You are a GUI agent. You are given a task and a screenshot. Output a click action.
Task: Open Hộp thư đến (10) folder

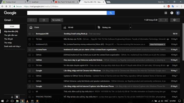[11, 31]
